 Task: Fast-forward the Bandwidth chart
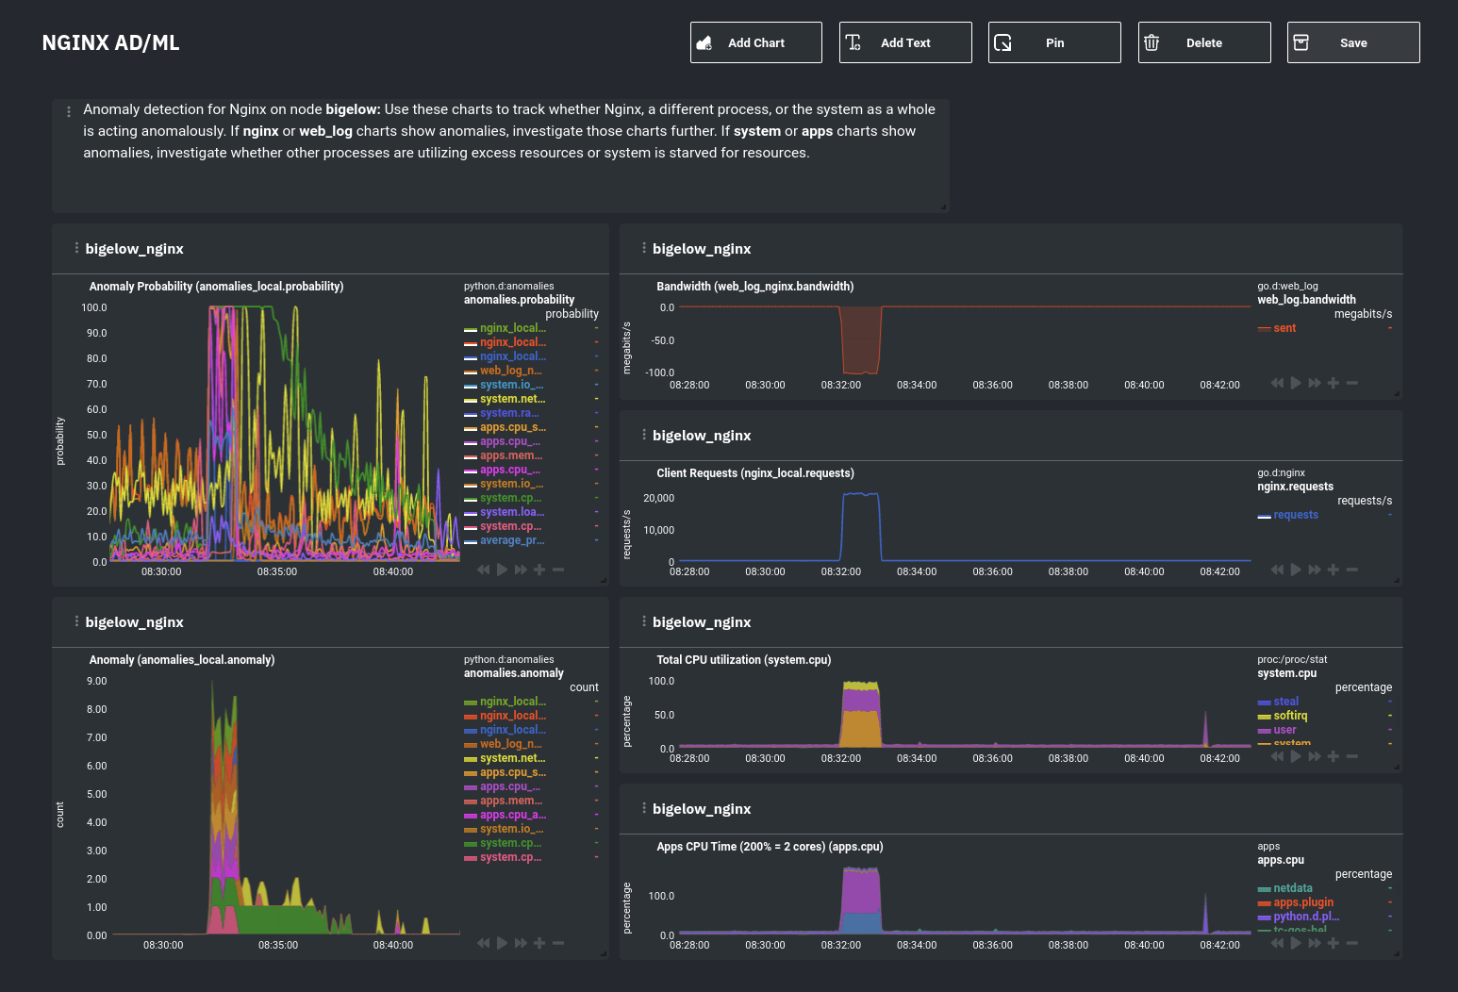1315,383
